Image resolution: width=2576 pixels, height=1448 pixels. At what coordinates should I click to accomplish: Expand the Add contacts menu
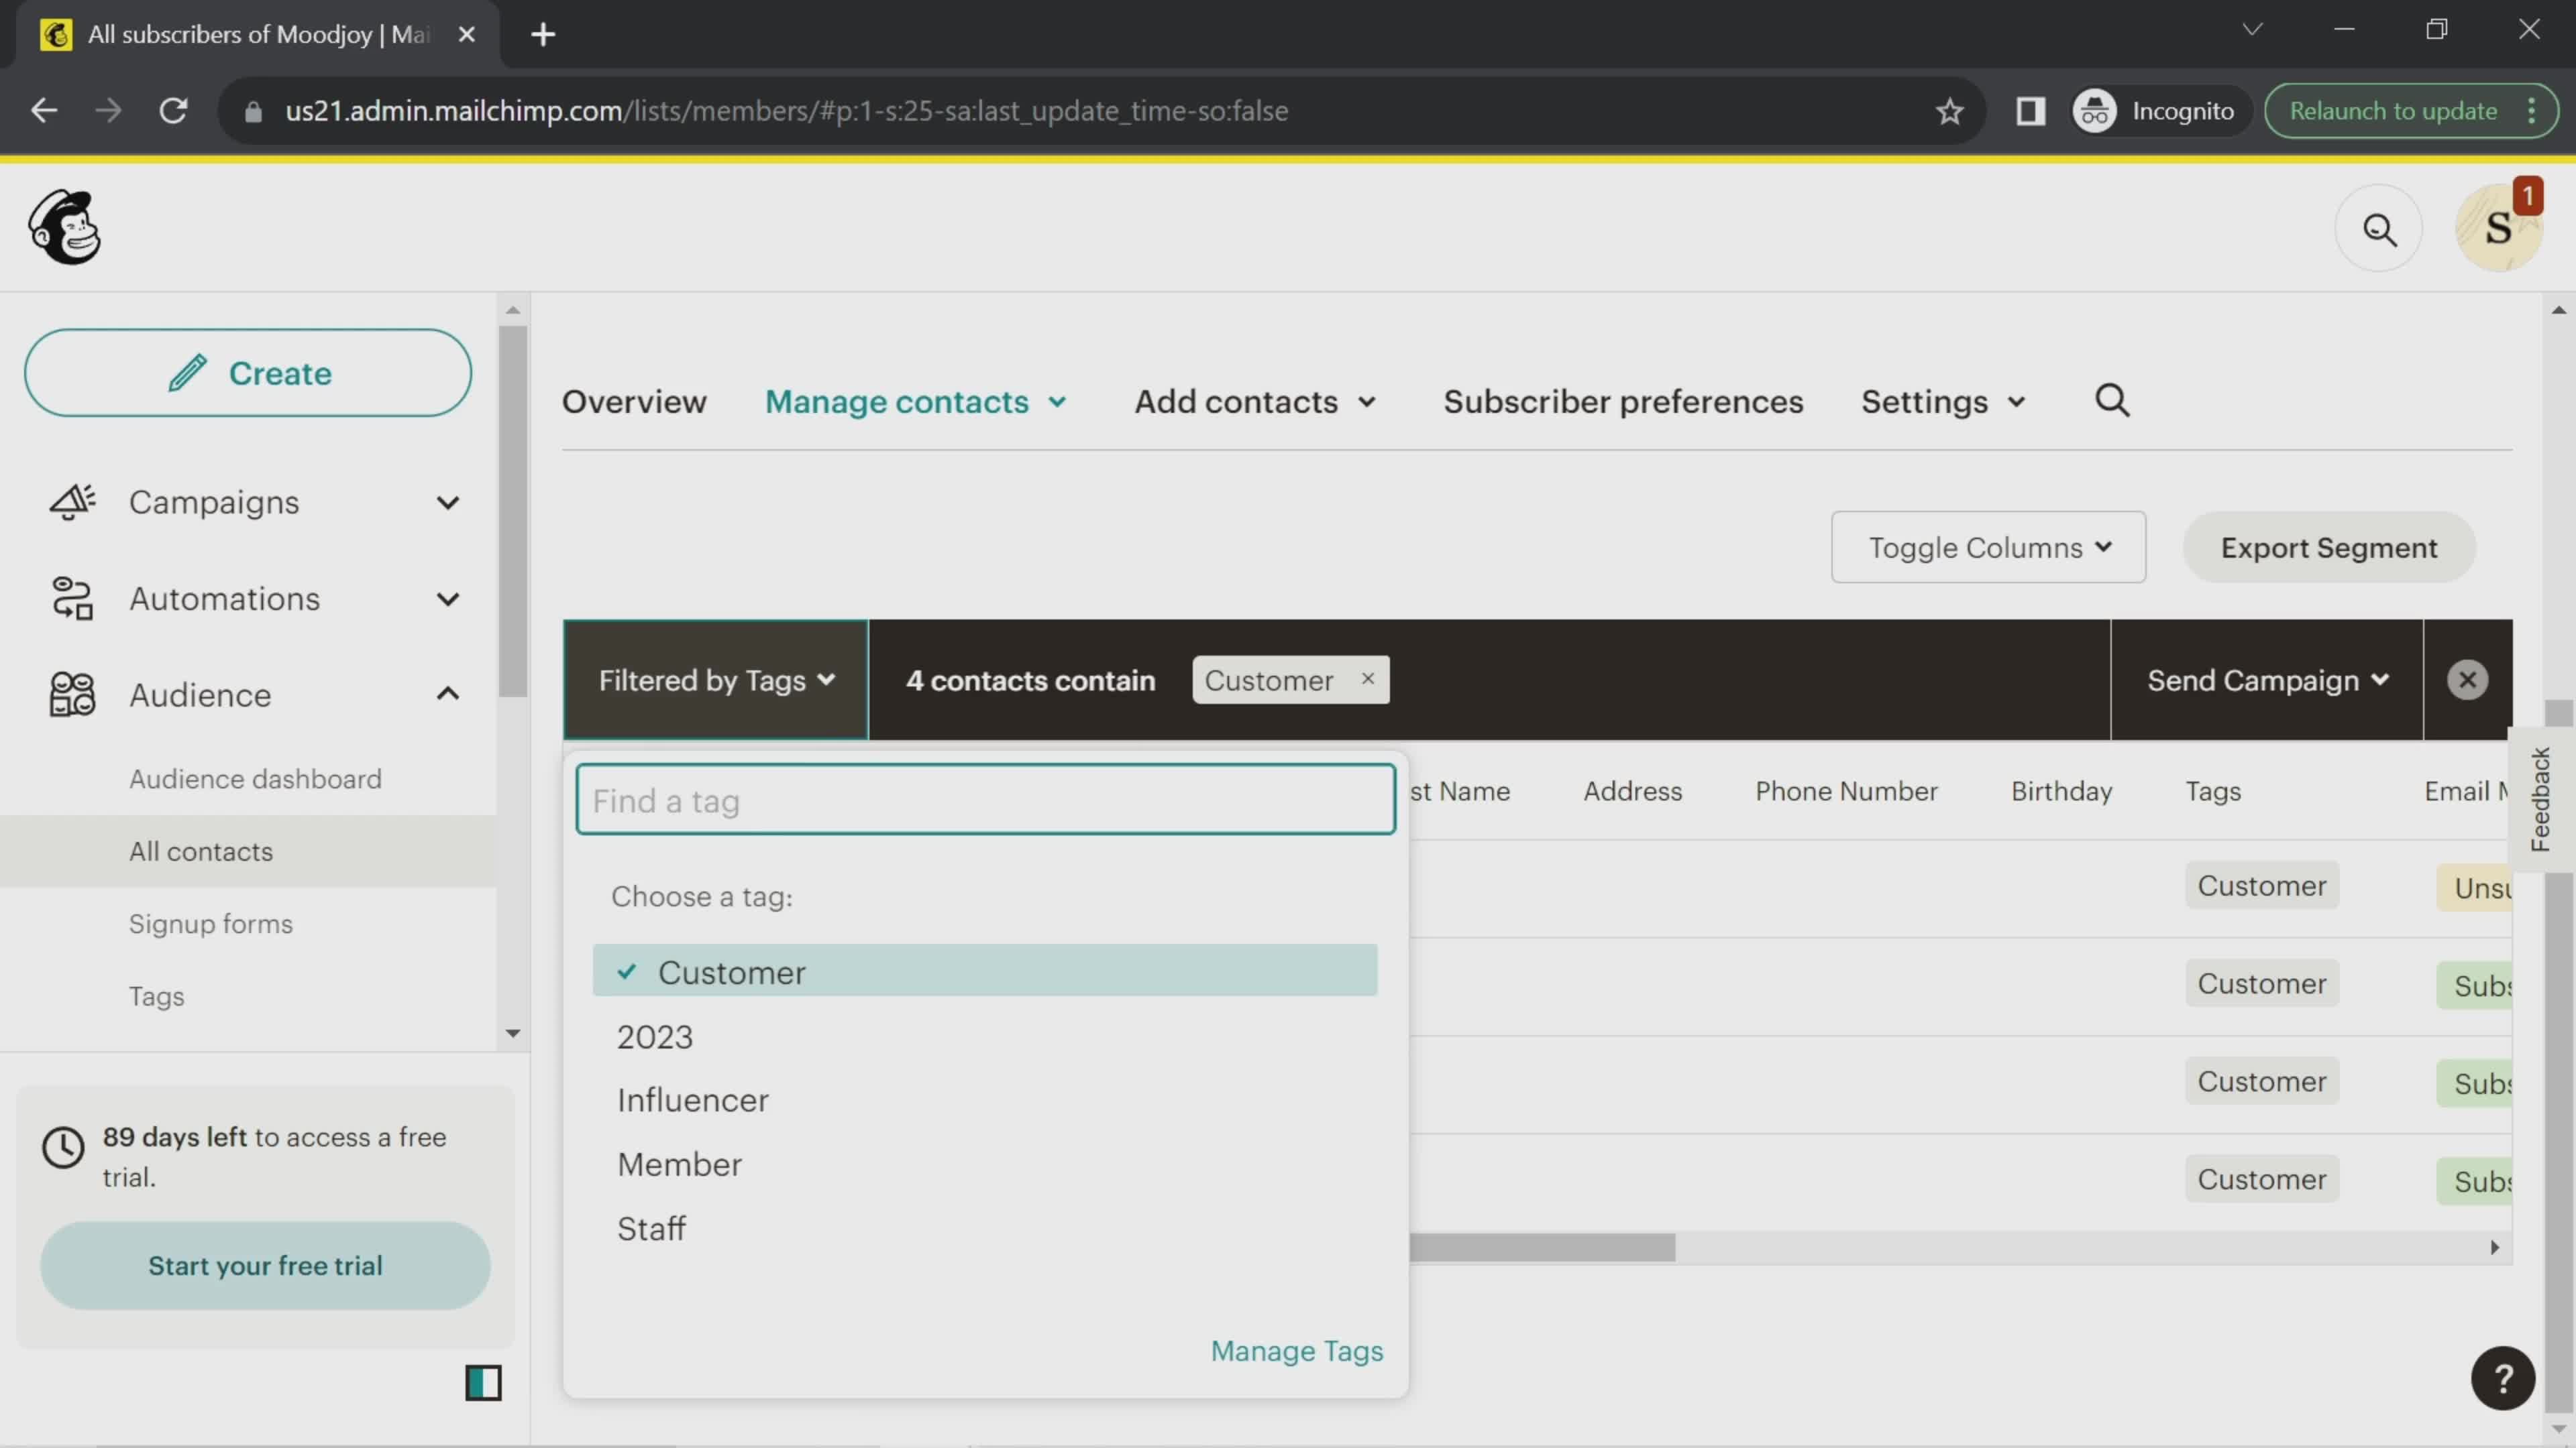tap(1255, 402)
